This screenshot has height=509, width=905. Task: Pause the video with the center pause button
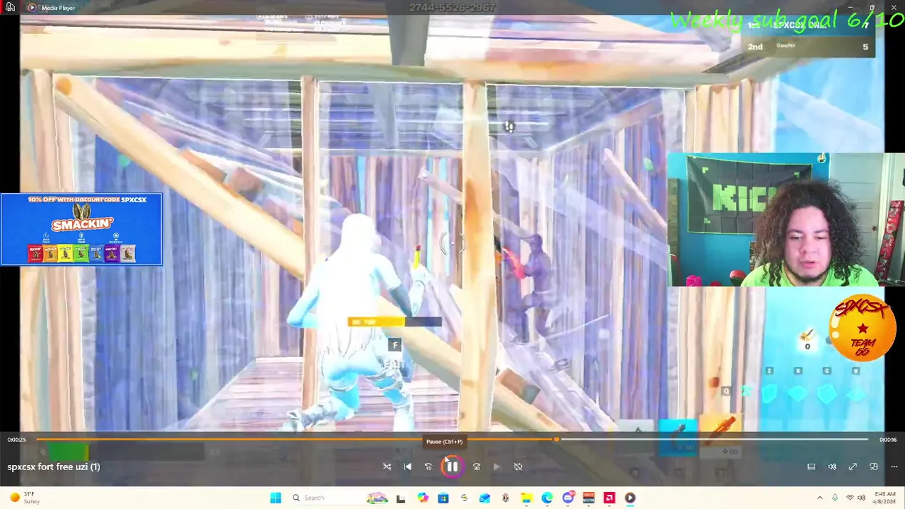pyautogui.click(x=452, y=467)
